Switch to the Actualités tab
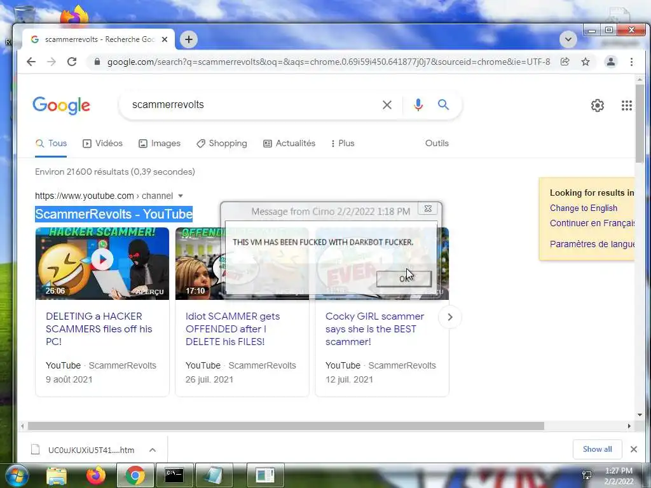The image size is (651, 488). pos(289,143)
